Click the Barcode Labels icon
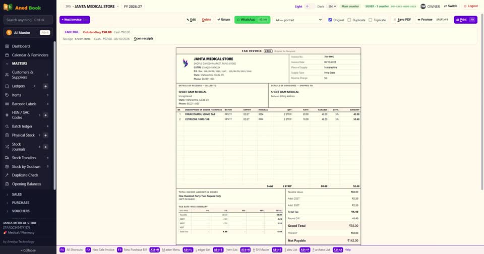 click(x=7, y=104)
